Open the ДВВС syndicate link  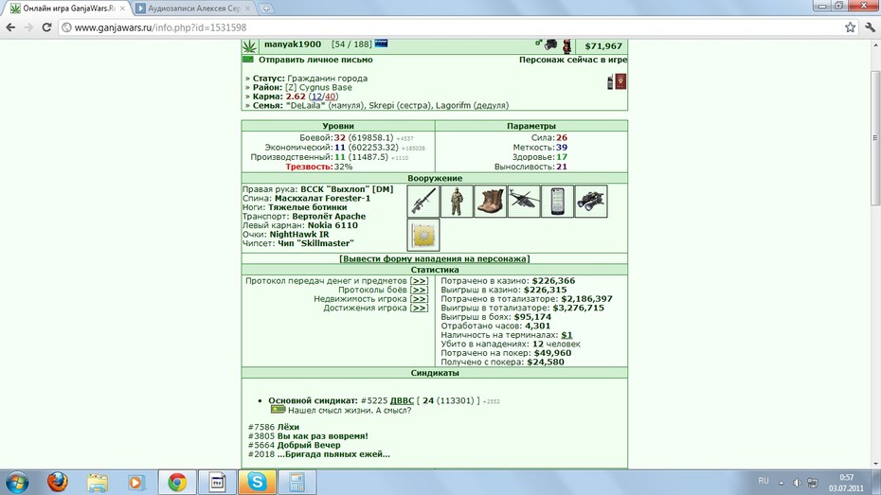point(402,400)
